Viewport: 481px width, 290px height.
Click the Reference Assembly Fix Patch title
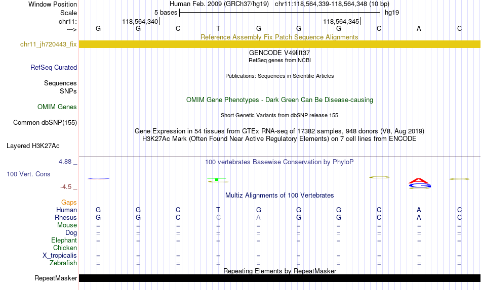click(279, 37)
